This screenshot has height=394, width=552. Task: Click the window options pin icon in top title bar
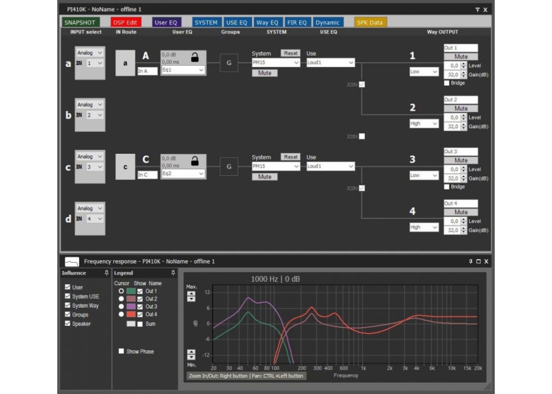click(x=477, y=10)
